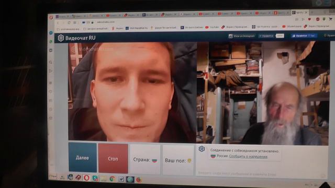Open Firefox icon in taskbar
335x188 pixels.
click(139, 180)
